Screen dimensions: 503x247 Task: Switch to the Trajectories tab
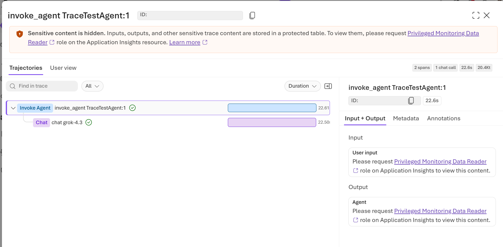click(26, 68)
